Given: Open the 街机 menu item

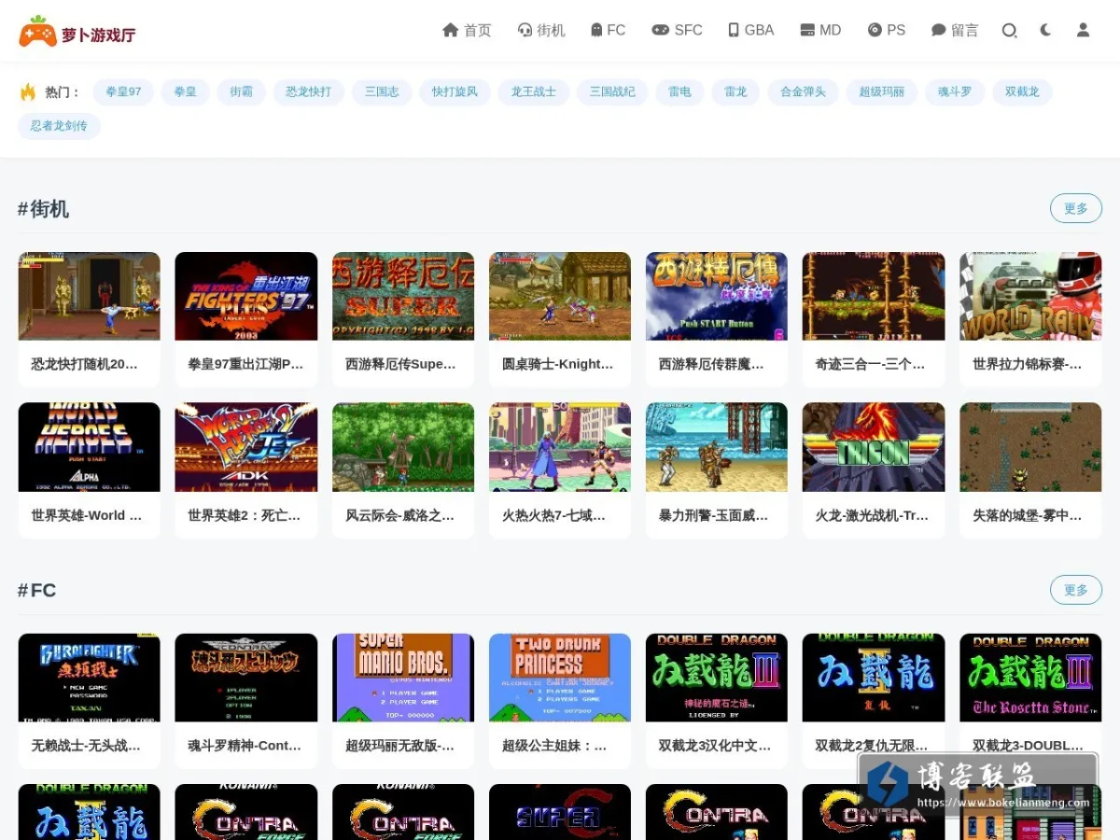Looking at the screenshot, I should (x=541, y=30).
